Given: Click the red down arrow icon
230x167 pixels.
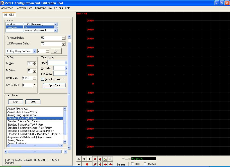Looking at the screenshot, I should (100, 164).
